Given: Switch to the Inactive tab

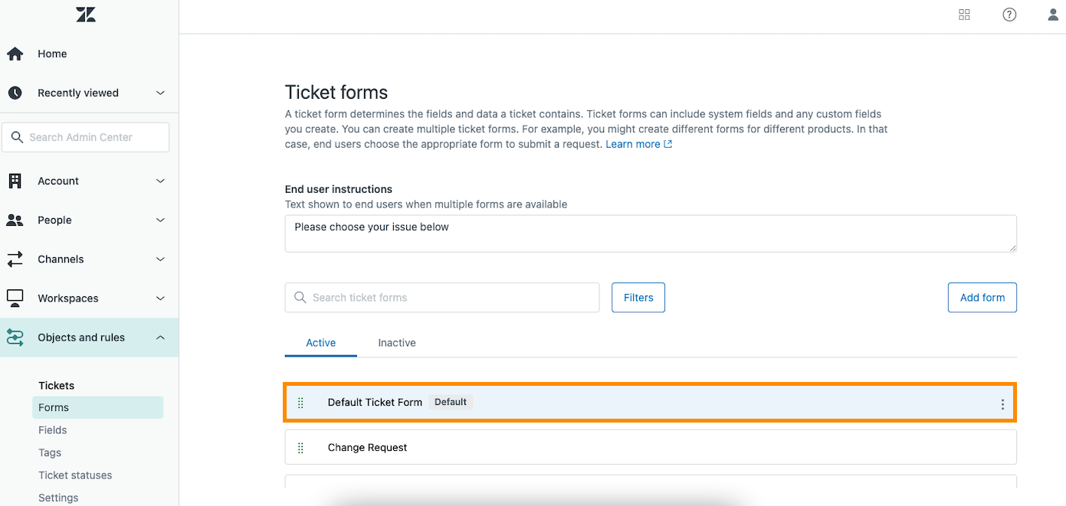Looking at the screenshot, I should 397,343.
